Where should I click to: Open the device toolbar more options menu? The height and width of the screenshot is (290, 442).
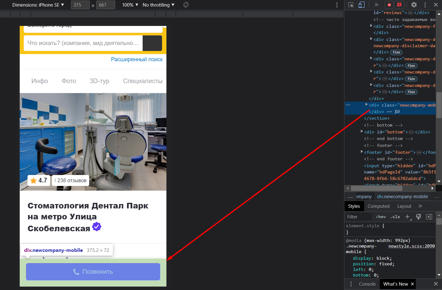tap(337, 5)
